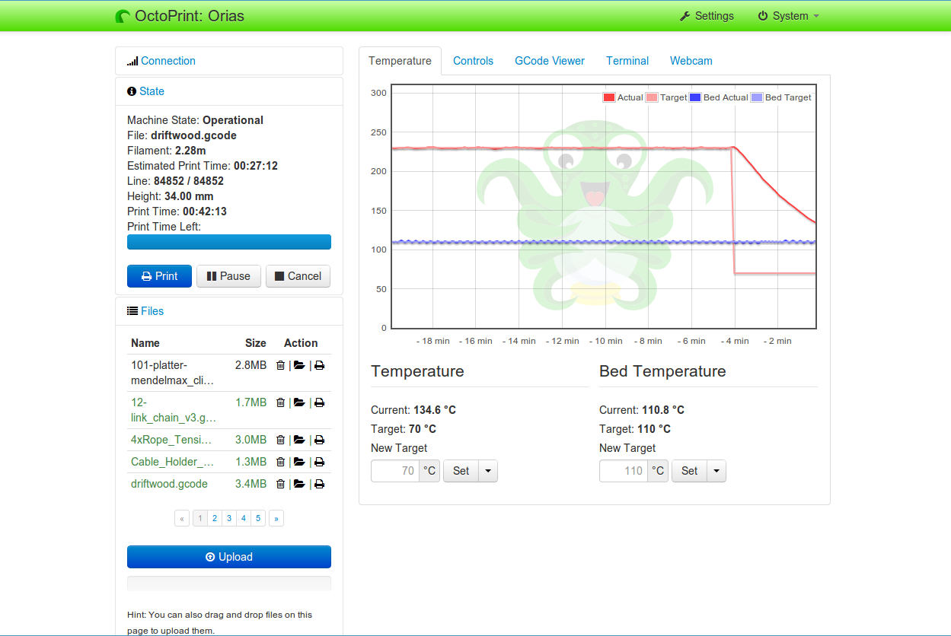Switch to the GCode Viewer tab
This screenshot has width=951, height=636.
click(x=550, y=61)
